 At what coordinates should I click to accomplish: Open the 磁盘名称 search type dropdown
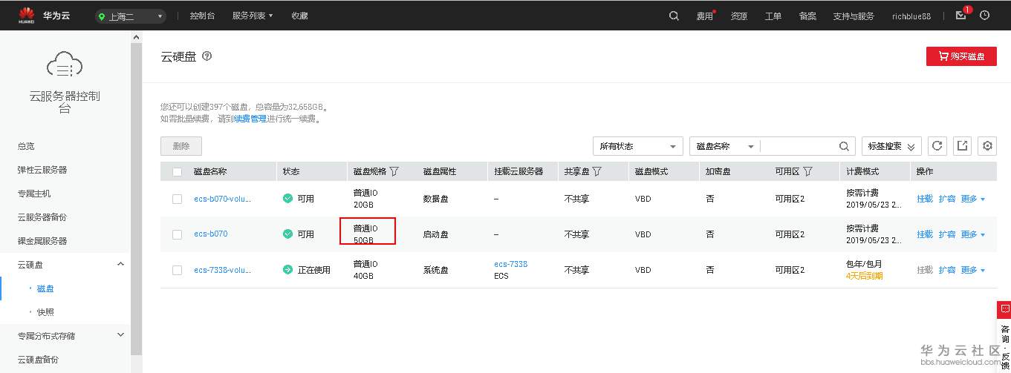[x=725, y=146]
